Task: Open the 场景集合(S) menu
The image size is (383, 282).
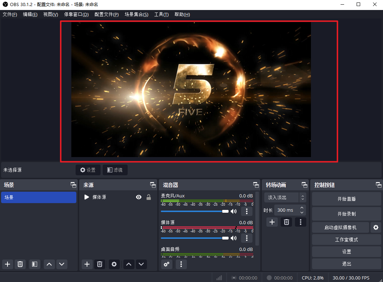Action: 136,14
